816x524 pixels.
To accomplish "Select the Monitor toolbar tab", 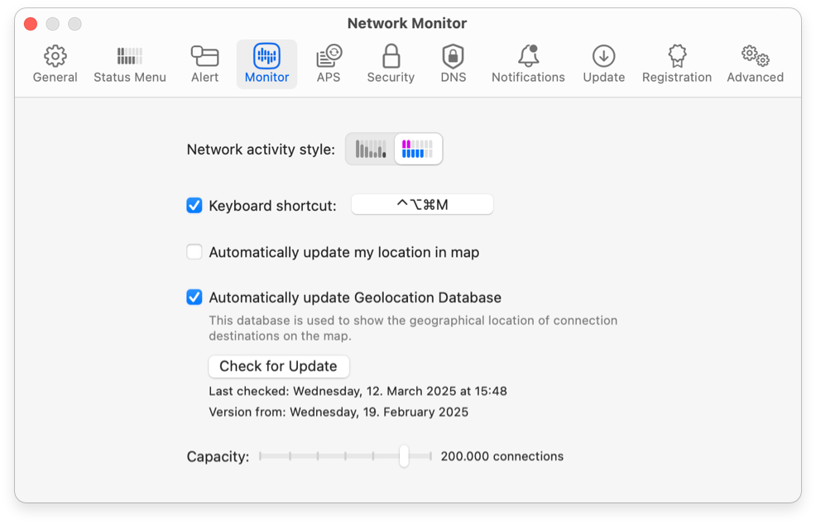I will click(x=266, y=64).
